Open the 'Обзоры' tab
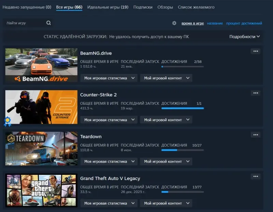 tap(165, 7)
